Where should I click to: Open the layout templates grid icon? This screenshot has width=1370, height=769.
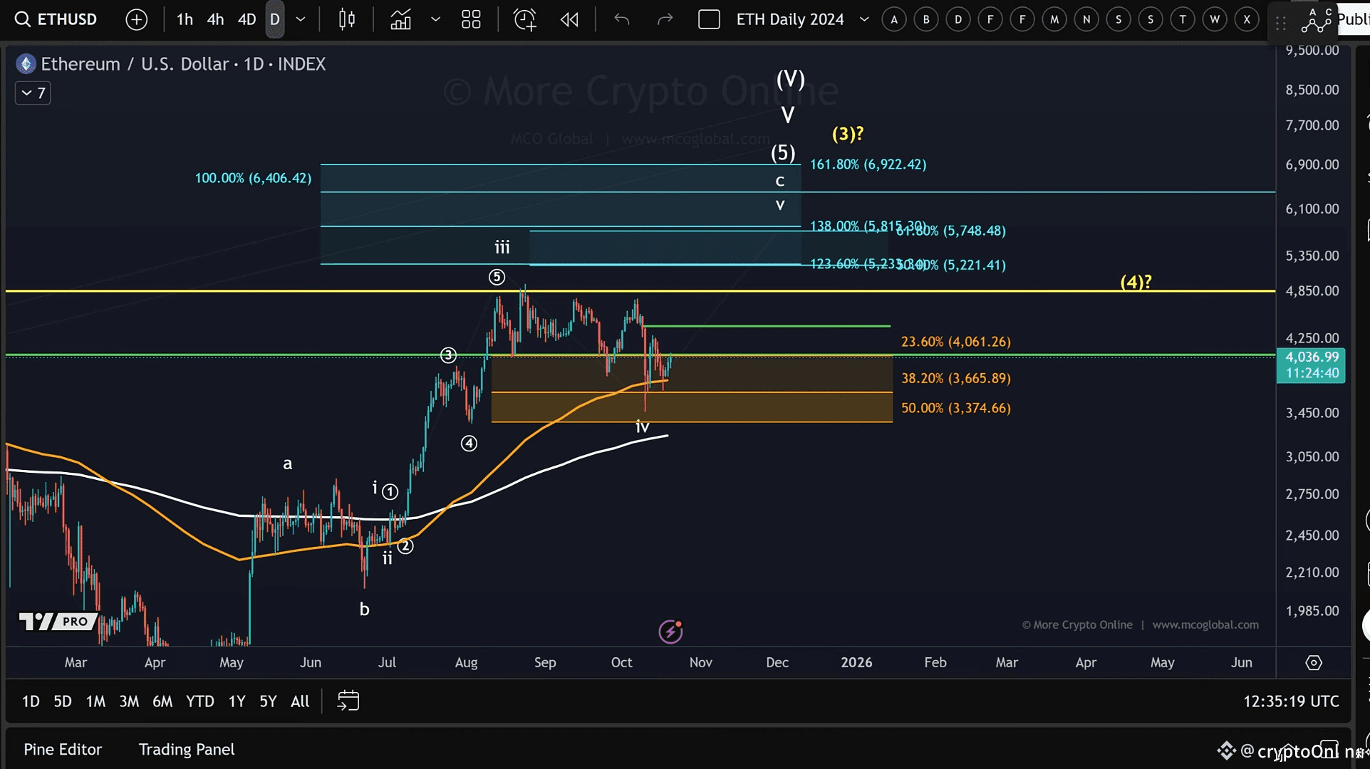(471, 19)
